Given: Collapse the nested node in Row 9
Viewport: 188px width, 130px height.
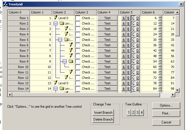Looking at the screenshot, I should (65, 61).
